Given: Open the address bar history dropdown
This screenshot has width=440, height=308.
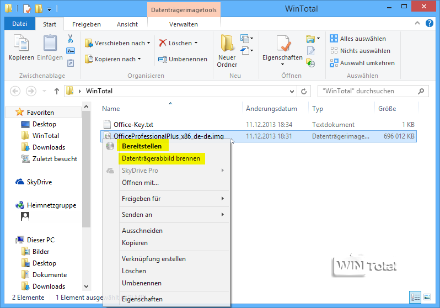Looking at the screenshot, I should 292,91.
